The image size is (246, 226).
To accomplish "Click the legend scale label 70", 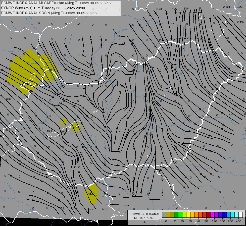I will tap(198, 221).
